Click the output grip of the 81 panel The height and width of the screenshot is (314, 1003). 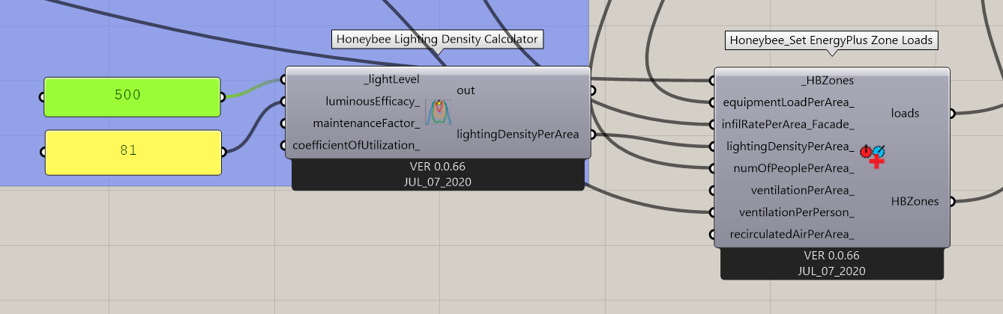click(223, 152)
